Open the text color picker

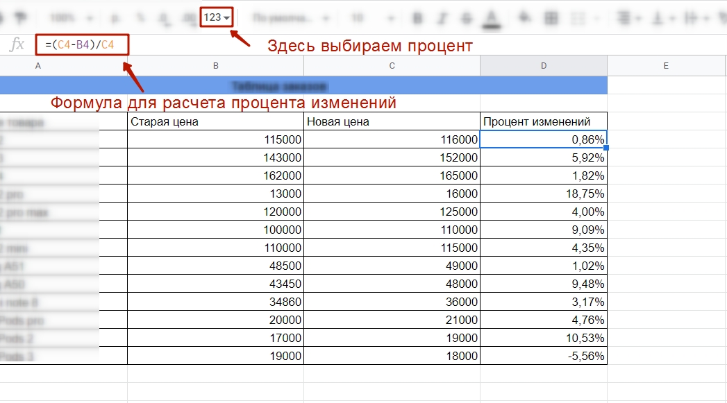pyautogui.click(x=492, y=19)
